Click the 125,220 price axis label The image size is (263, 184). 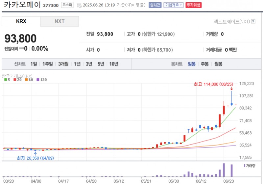(x=247, y=84)
